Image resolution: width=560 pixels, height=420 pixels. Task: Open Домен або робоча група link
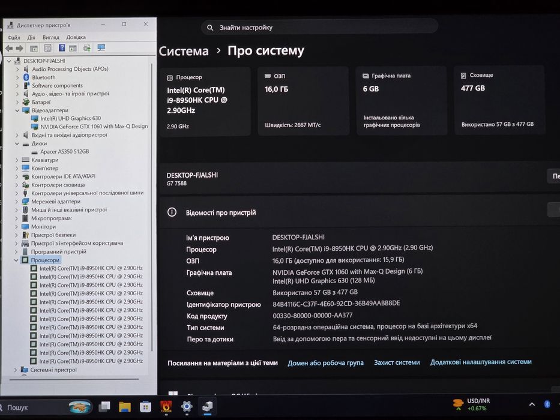point(325,363)
